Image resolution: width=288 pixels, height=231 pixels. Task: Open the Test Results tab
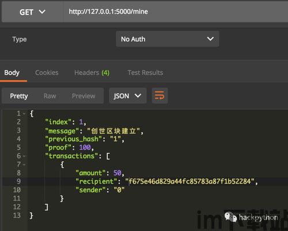pyautogui.click(x=145, y=73)
